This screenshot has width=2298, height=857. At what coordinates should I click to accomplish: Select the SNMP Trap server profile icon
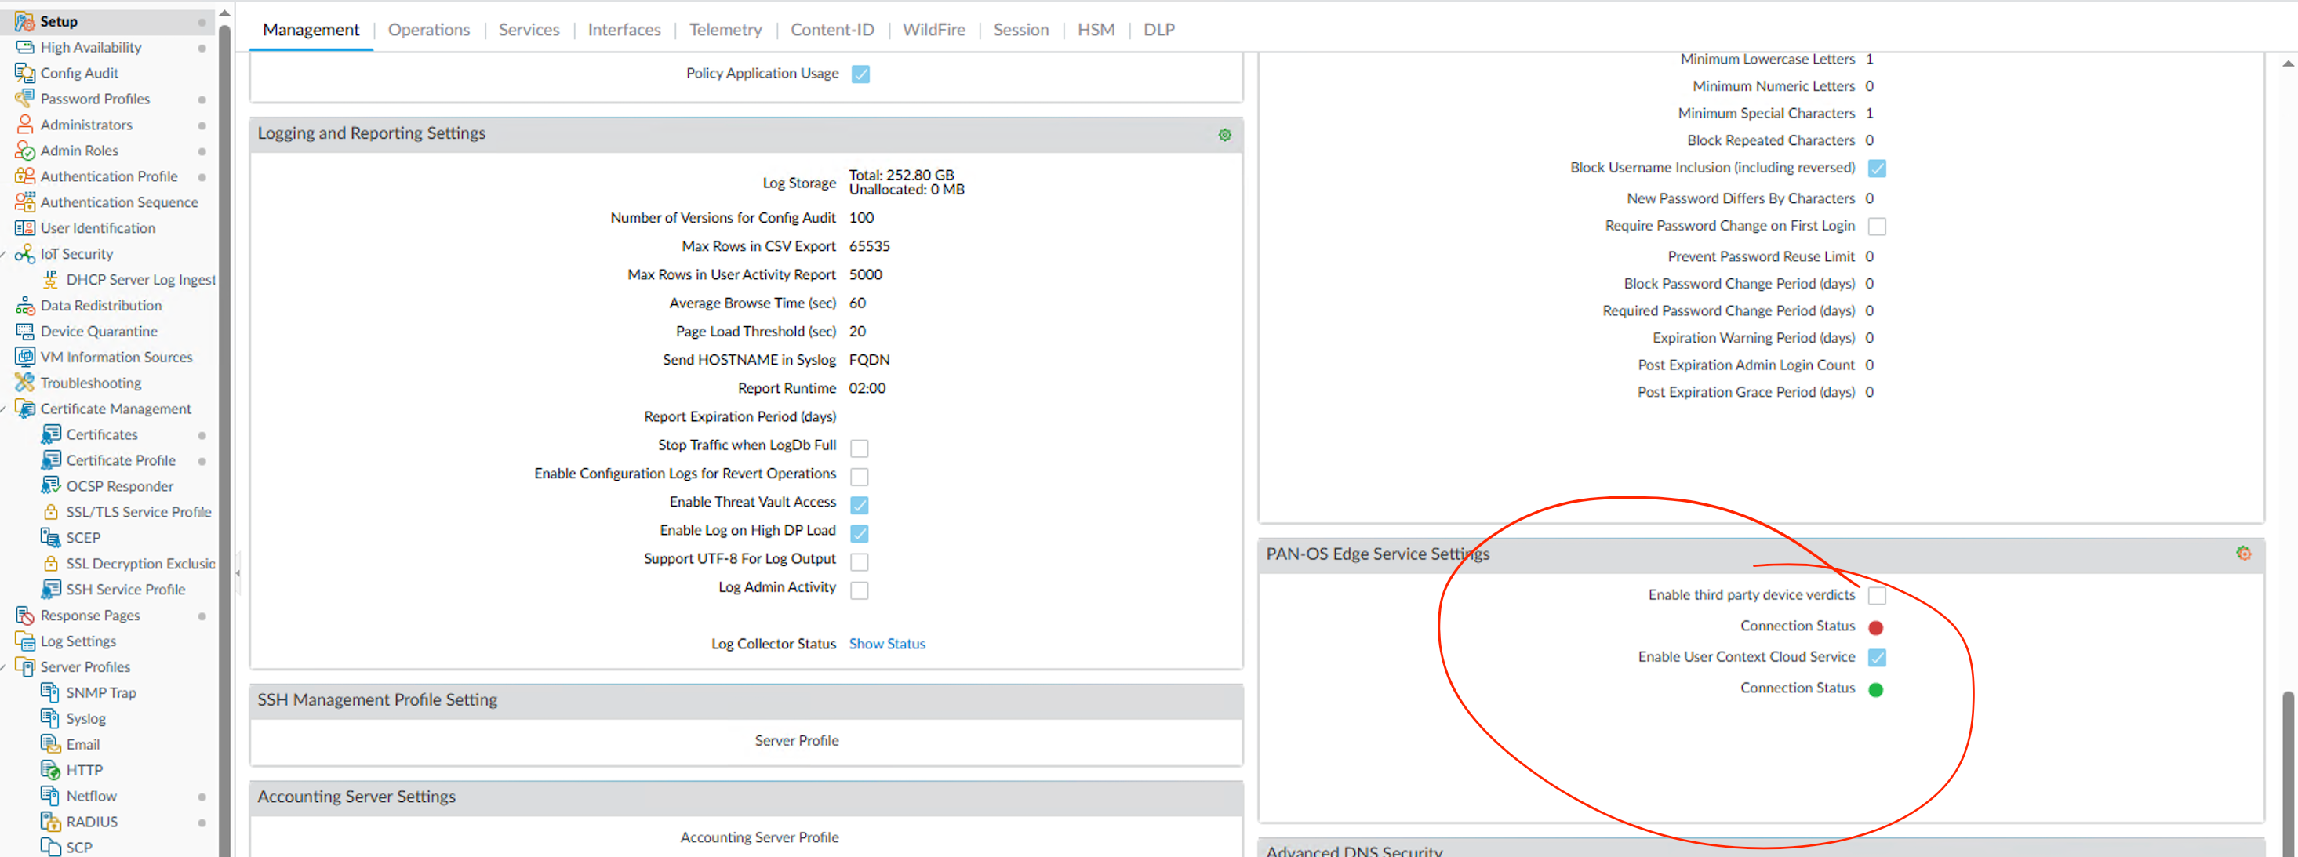50,692
